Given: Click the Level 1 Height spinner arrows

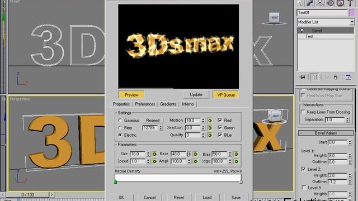Looking at the screenshot, I should [x=350, y=156].
